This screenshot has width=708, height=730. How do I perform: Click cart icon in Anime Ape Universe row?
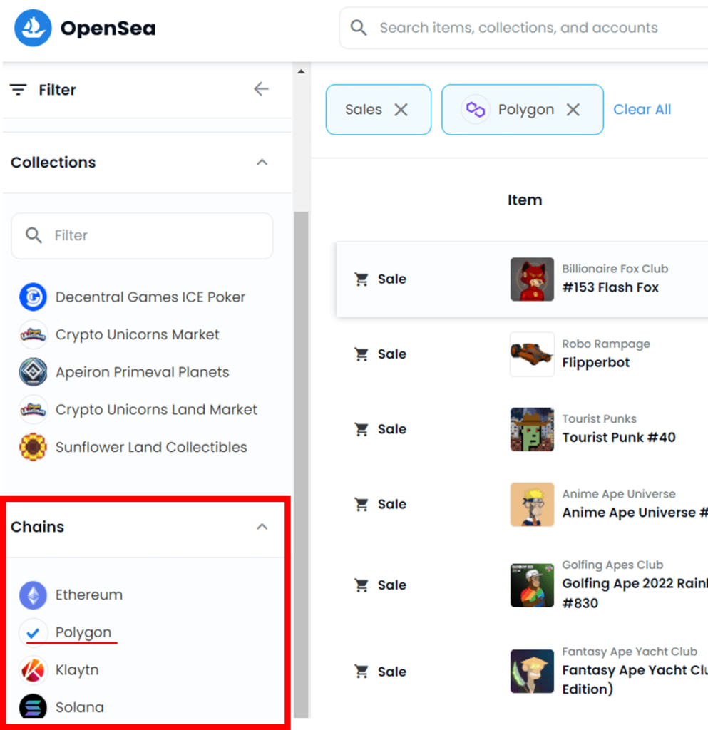click(x=361, y=504)
